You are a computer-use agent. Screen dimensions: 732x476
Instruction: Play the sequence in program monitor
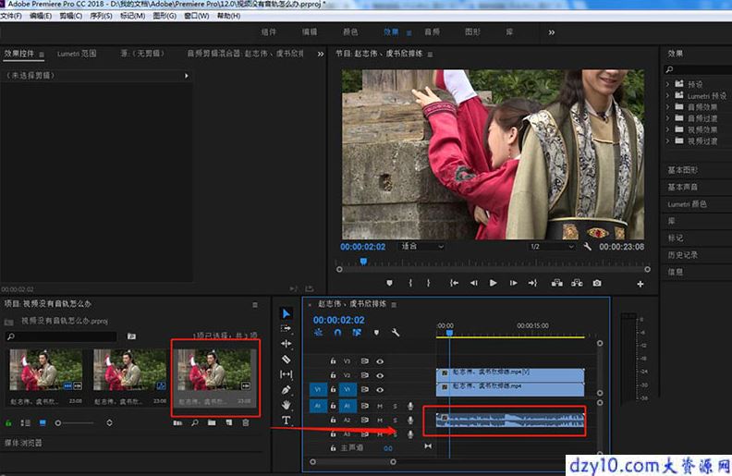[x=493, y=283]
